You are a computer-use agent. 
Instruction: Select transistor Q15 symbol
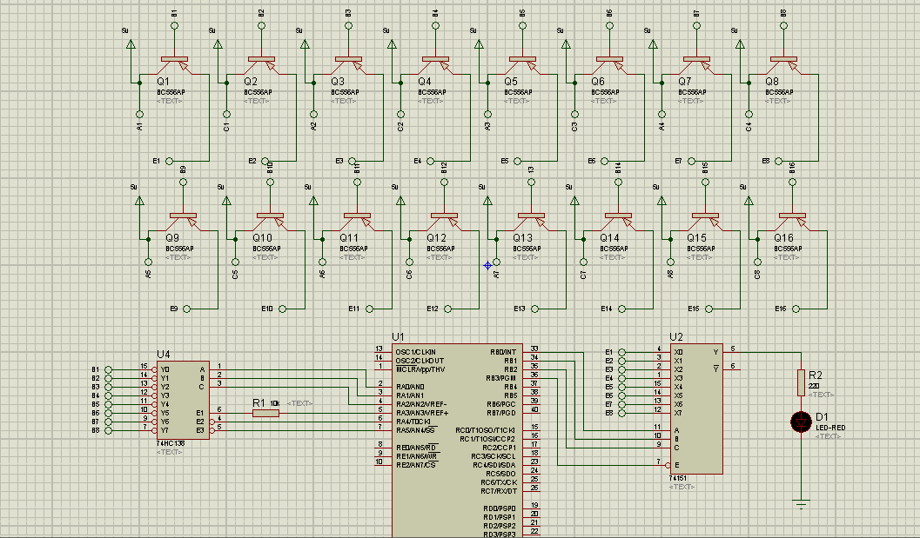pos(705,222)
